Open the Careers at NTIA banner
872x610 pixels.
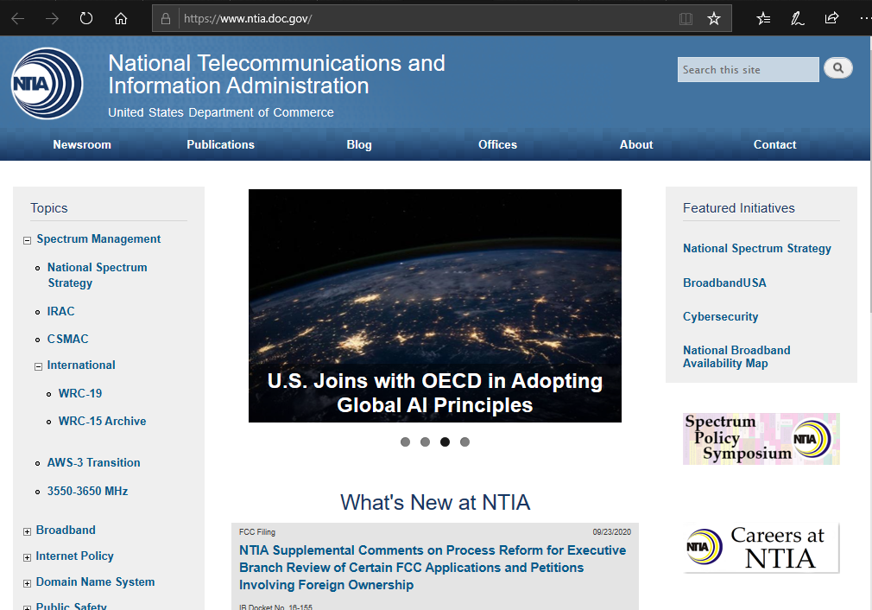click(x=761, y=548)
